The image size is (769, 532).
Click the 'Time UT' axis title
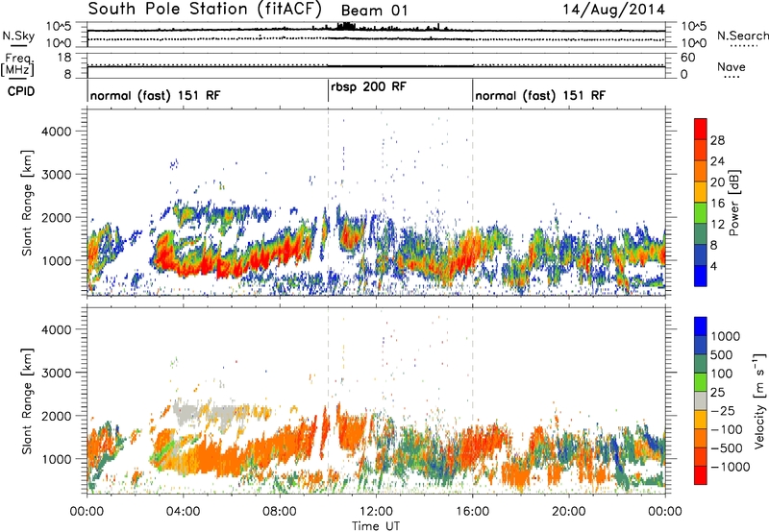tap(376, 525)
